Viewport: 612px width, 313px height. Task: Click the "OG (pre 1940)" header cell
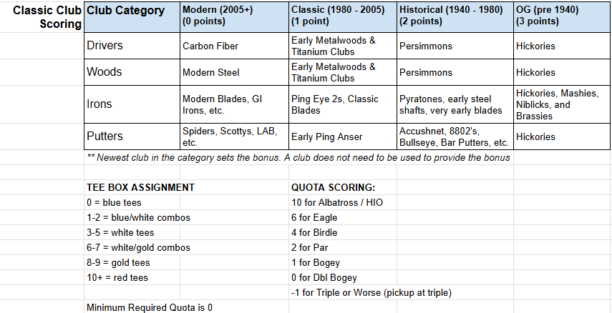(563, 17)
